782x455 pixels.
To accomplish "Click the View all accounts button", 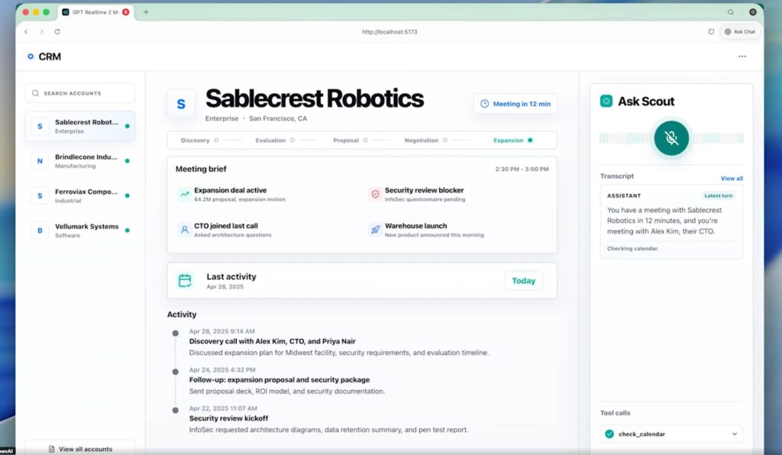I will point(80,449).
